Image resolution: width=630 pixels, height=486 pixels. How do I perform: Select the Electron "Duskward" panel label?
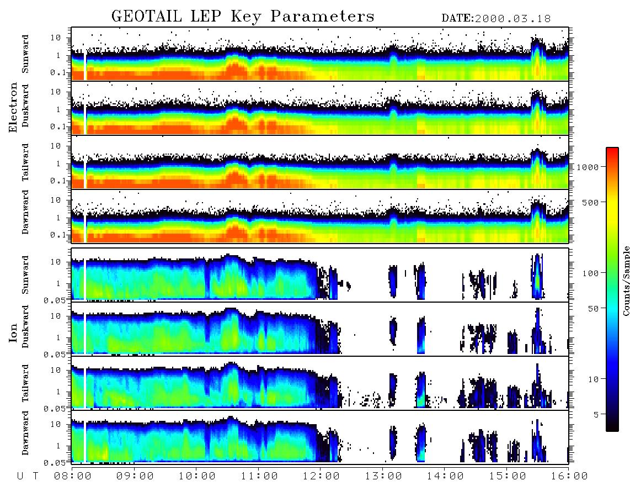tap(25, 105)
